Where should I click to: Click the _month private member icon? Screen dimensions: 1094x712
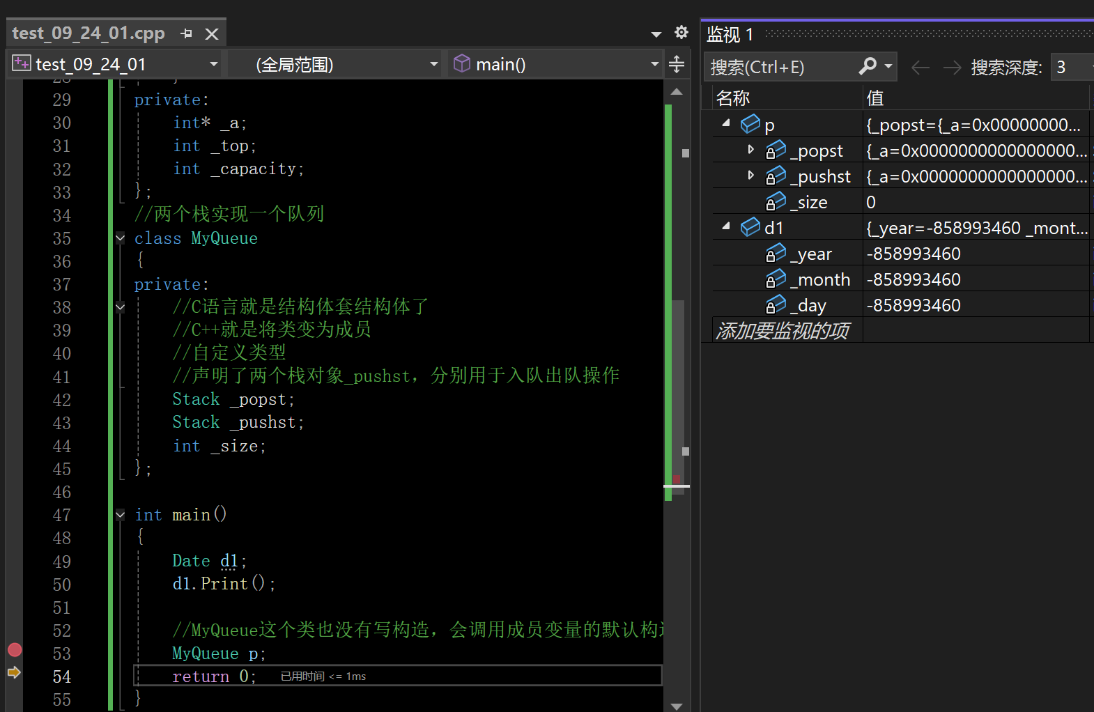[776, 279]
